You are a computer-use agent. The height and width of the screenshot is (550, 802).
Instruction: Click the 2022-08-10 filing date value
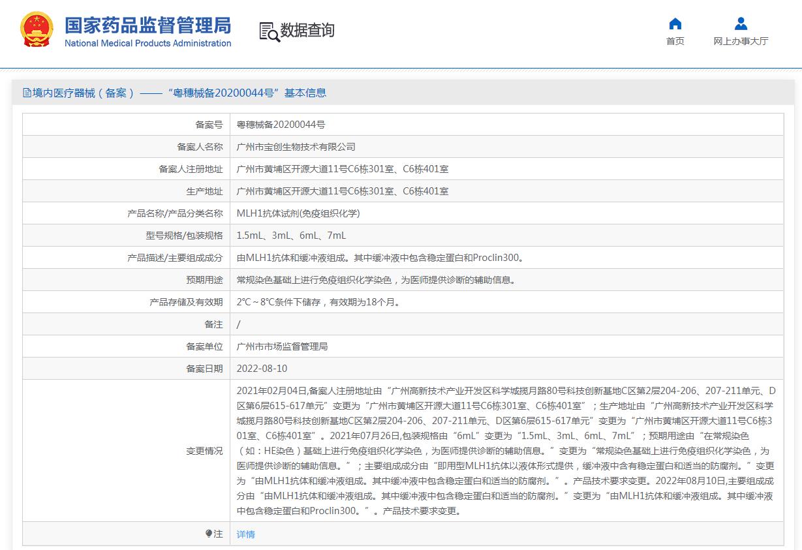point(262,369)
